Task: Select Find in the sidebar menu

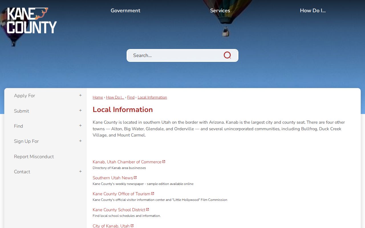Action: (19, 126)
